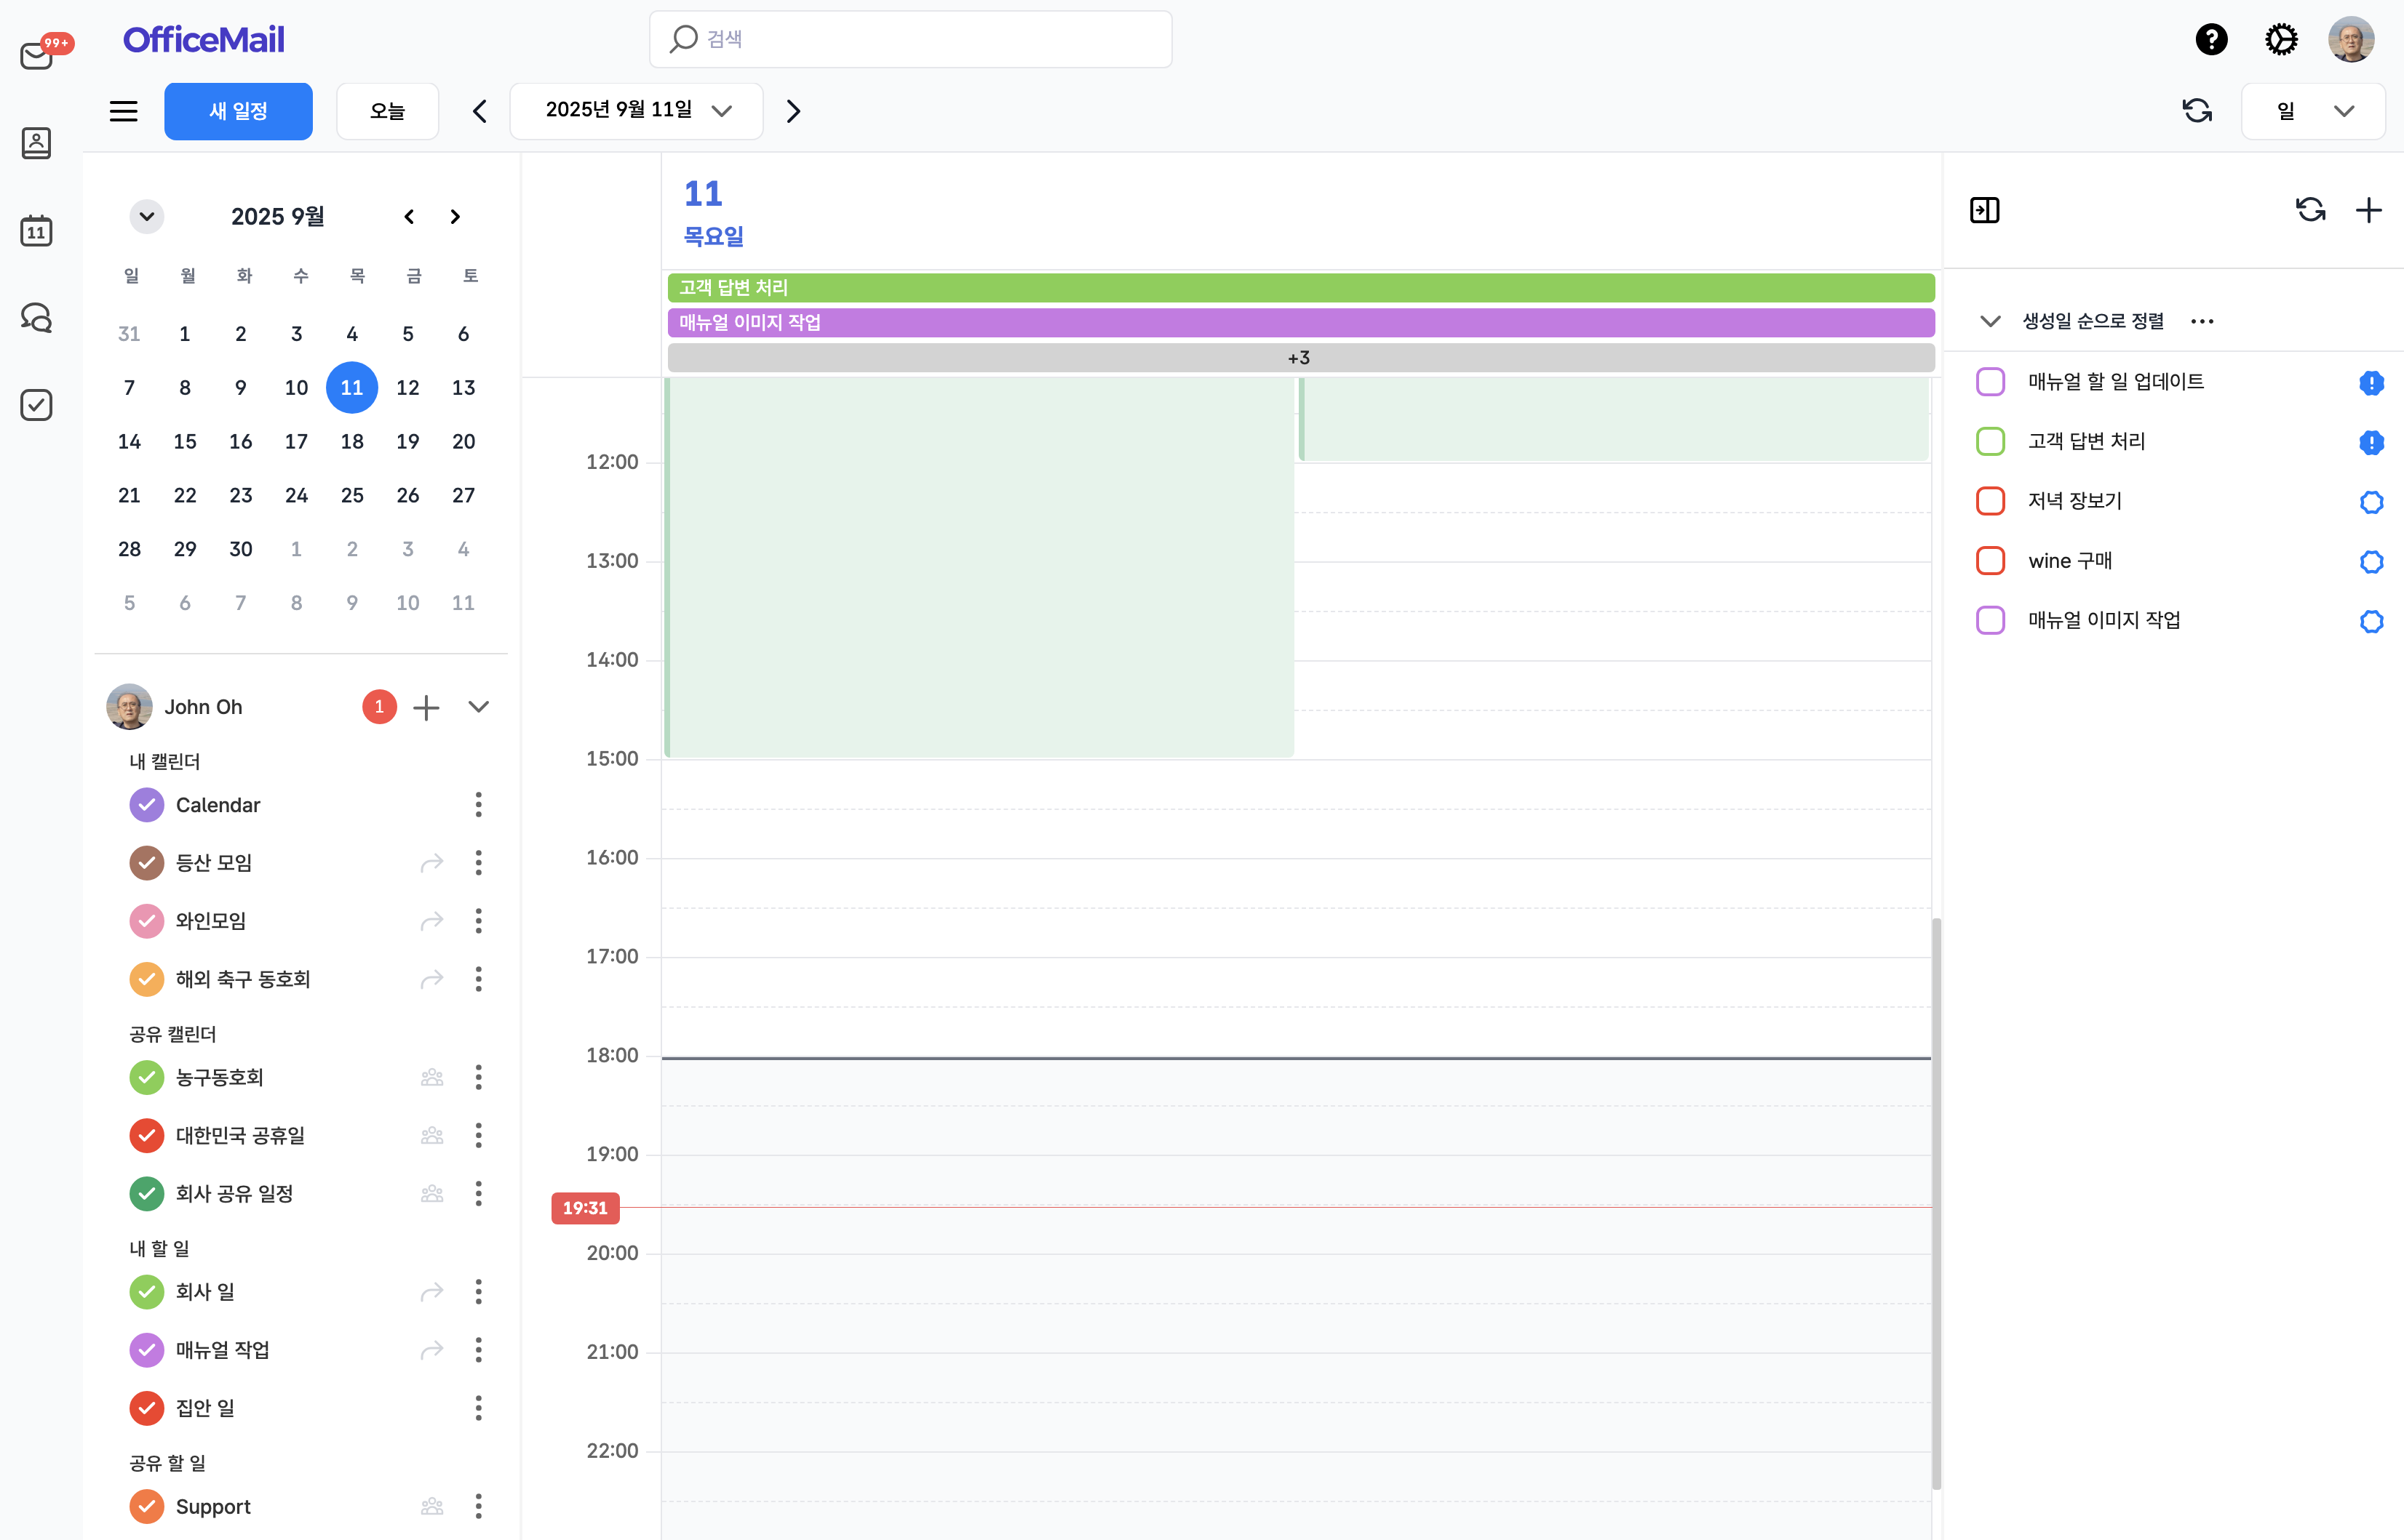Viewport: 2404px width, 1540px height.
Task: Check off the 저녁 장보기 task
Action: [x=1991, y=501]
